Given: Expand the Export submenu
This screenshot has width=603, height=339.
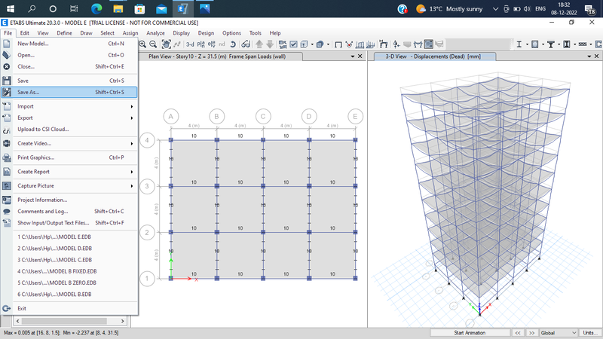Looking at the screenshot, I should 132,118.
